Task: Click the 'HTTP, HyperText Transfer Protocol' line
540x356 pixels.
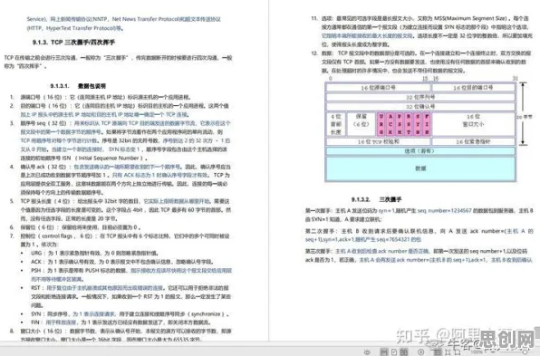Action: coord(75,28)
